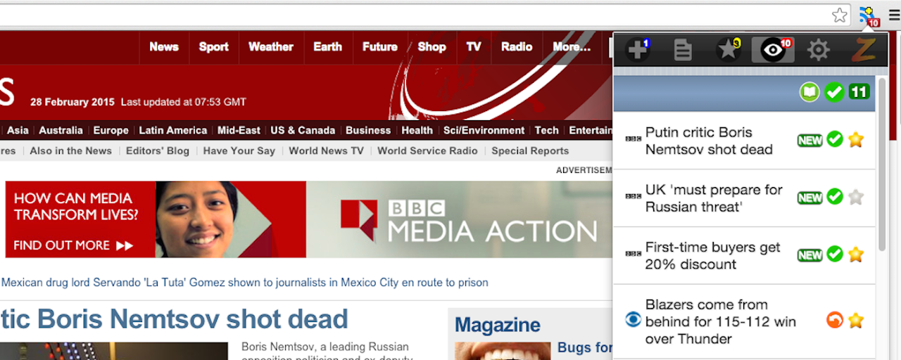Go to the Europe news section
The image size is (901, 360).
pos(111,130)
